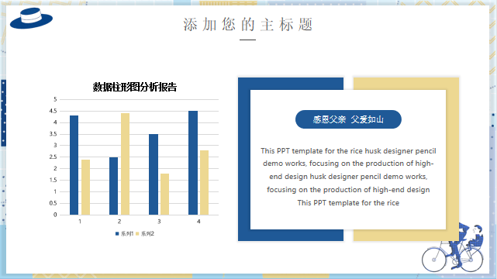Click y-axis label 5
Viewport: 497px width, 279px height.
pos(55,99)
